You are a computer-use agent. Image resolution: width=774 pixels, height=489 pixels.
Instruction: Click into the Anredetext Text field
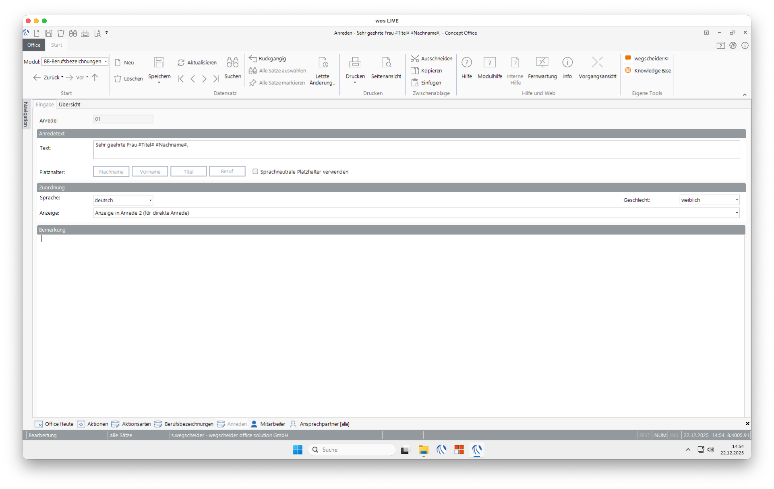[x=416, y=150]
